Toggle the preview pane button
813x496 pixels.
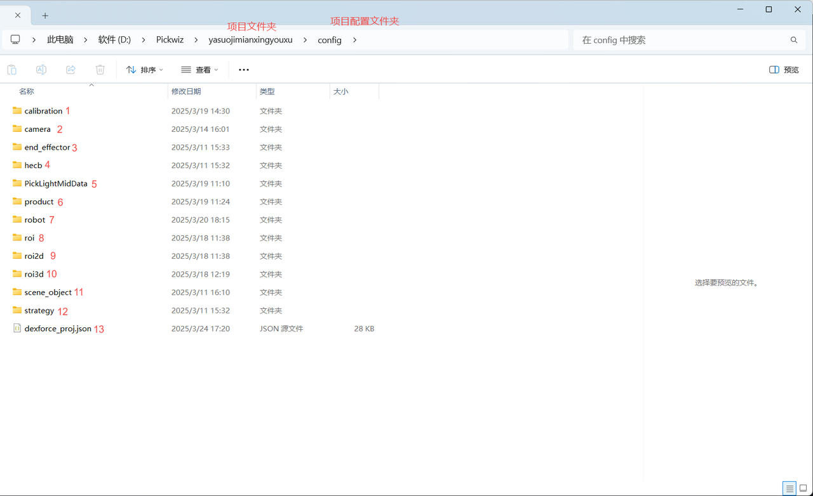tap(784, 70)
